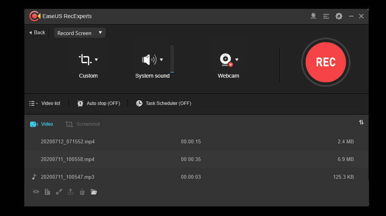Click the 125.3 KB file size
Screen dimensions: 386x216
(x=344, y=177)
